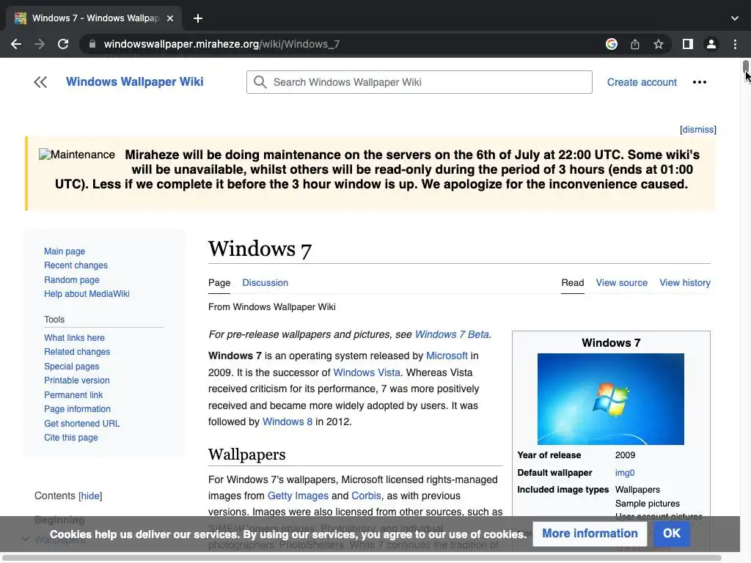Click in the Search Windows Wallpaper Wiki field
751x563 pixels.
point(419,82)
